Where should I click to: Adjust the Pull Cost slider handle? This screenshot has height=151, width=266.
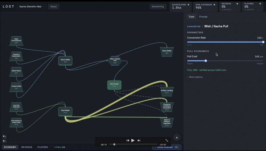click(206, 61)
